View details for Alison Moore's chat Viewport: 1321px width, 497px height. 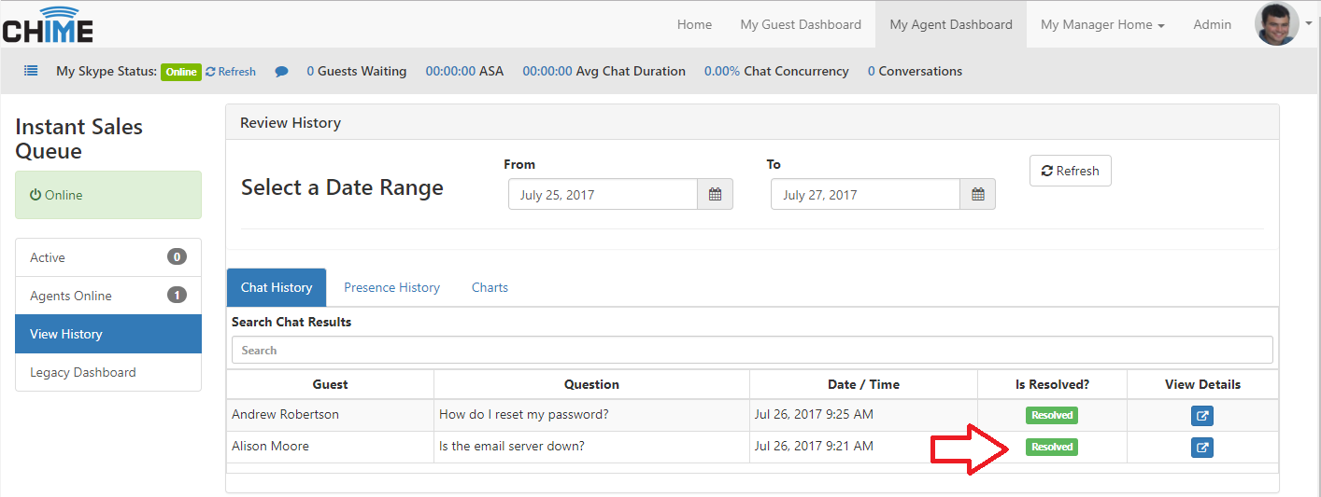point(1202,448)
